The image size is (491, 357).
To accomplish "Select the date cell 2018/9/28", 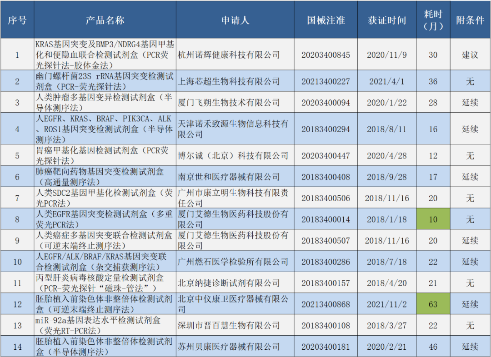I will click(x=387, y=177).
